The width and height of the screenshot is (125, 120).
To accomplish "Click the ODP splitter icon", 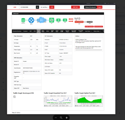I will [65, 20].
